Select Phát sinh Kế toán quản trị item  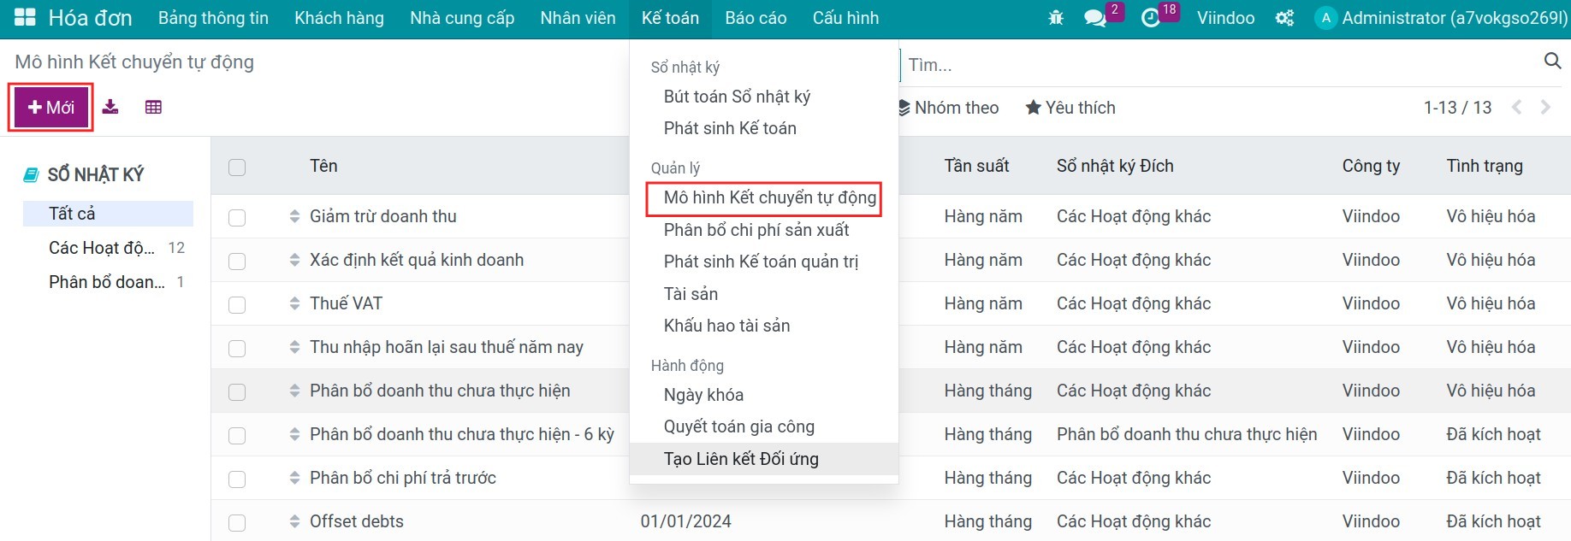point(763,262)
